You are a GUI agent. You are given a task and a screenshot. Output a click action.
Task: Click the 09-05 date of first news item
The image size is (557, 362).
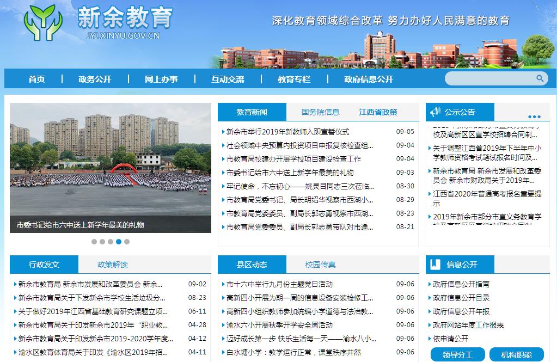click(x=405, y=131)
